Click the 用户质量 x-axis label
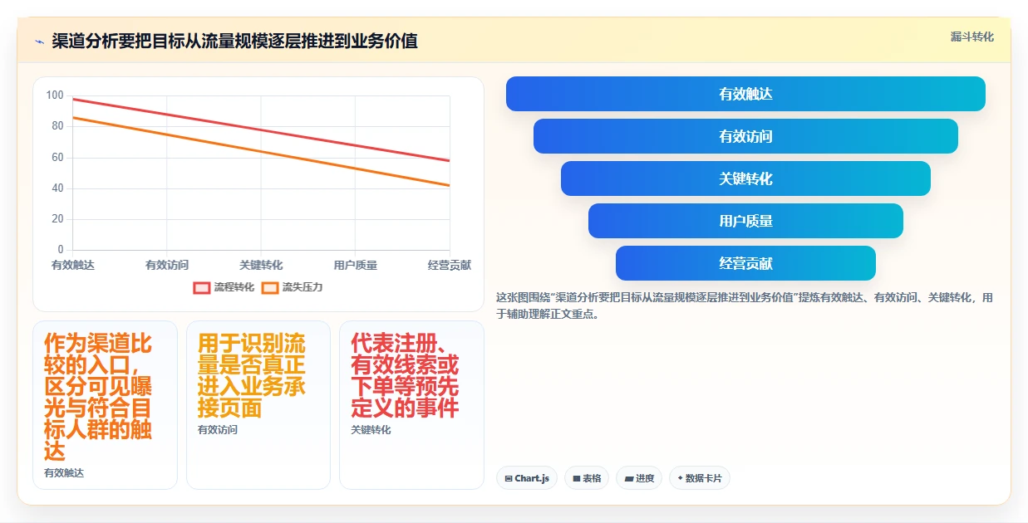This screenshot has width=1028, height=523. 356,265
